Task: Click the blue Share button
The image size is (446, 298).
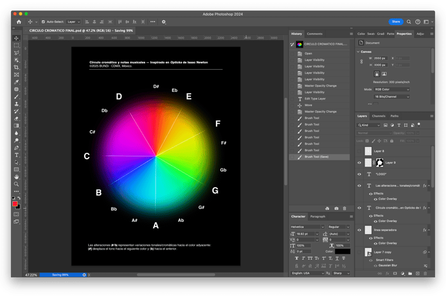Action: pos(395,21)
